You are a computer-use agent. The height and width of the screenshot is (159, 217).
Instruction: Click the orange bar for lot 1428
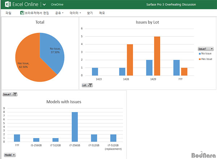[130, 60]
